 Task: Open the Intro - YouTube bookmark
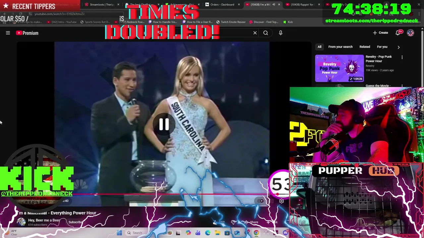pos(62,22)
